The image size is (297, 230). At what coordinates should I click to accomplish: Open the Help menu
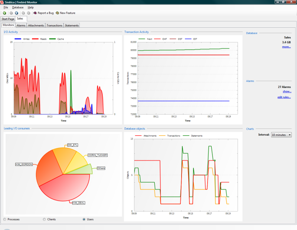pyautogui.click(x=30, y=7)
